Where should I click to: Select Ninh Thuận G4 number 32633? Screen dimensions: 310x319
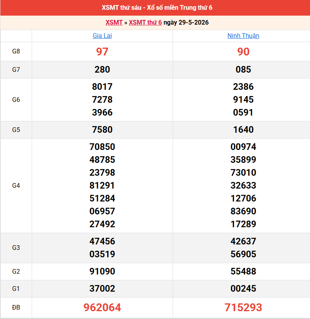243,185
